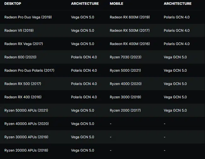Click the Ryzen 5000 (2021) mobile cell
205x159 pixels.
[125, 70]
